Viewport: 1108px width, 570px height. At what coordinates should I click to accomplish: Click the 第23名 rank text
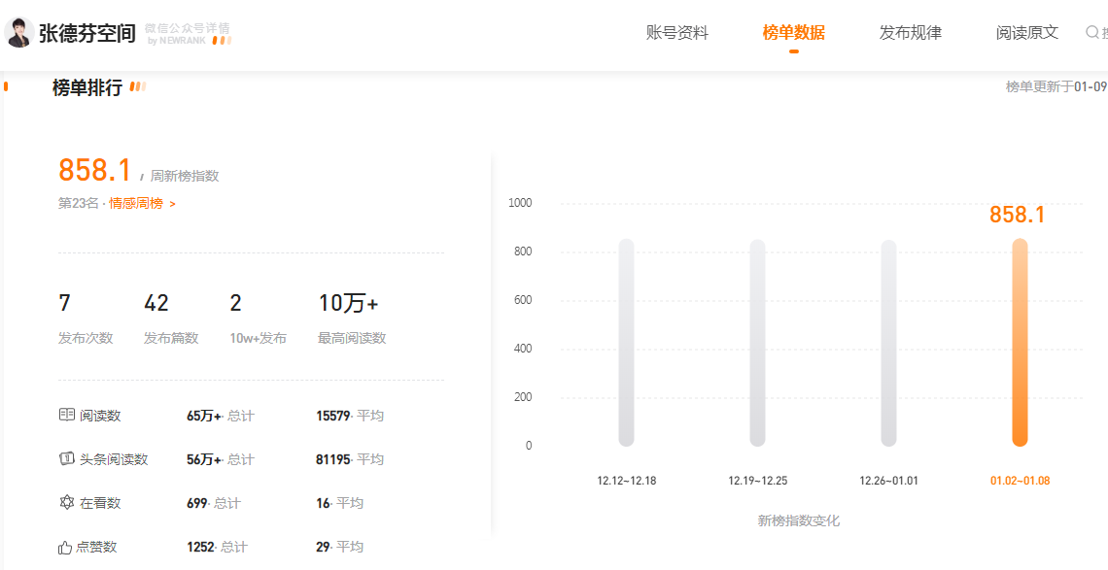(79, 203)
